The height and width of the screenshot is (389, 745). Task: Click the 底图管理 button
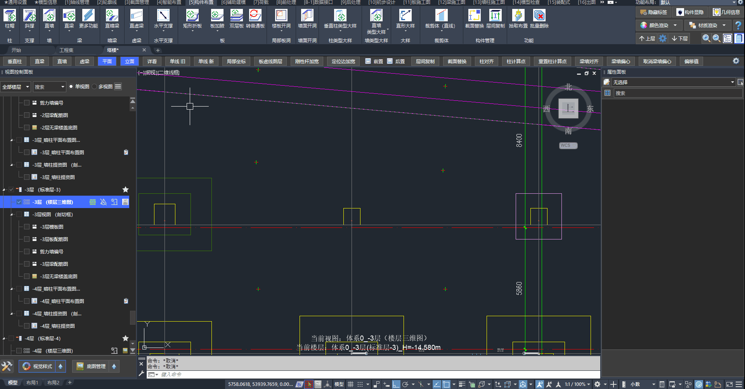92,366
